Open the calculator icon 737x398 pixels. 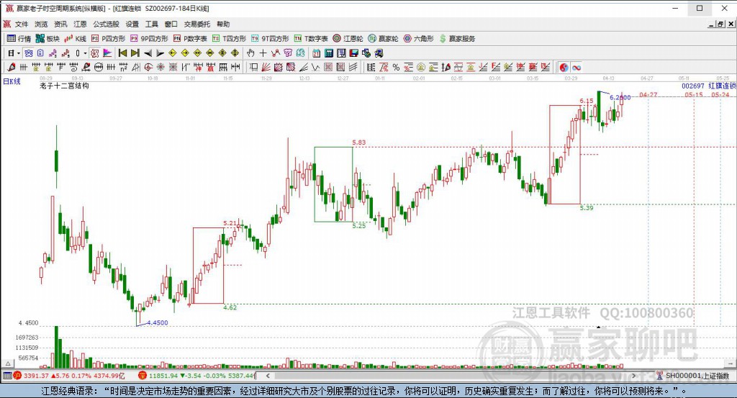tap(329, 53)
